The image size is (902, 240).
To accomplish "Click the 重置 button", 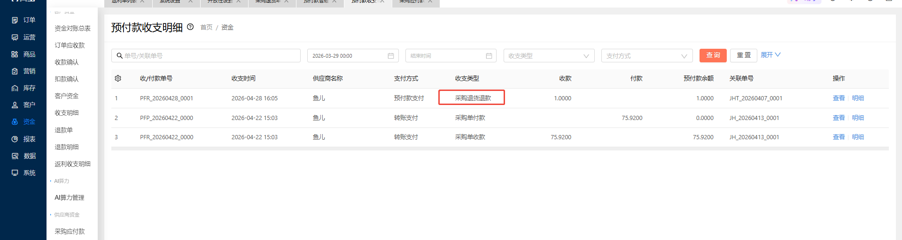I will 744,55.
